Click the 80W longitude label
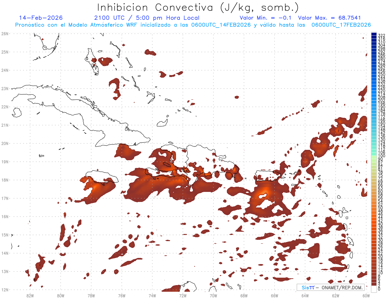The height and width of the screenshot is (300, 389). (x=61, y=295)
